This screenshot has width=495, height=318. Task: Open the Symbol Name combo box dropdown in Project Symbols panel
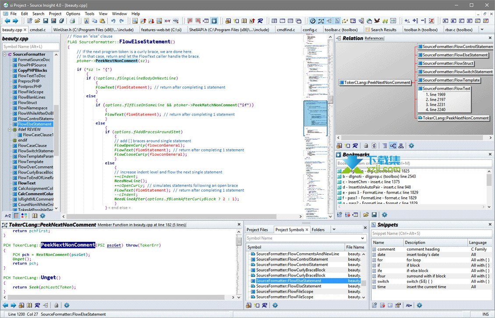362,238
